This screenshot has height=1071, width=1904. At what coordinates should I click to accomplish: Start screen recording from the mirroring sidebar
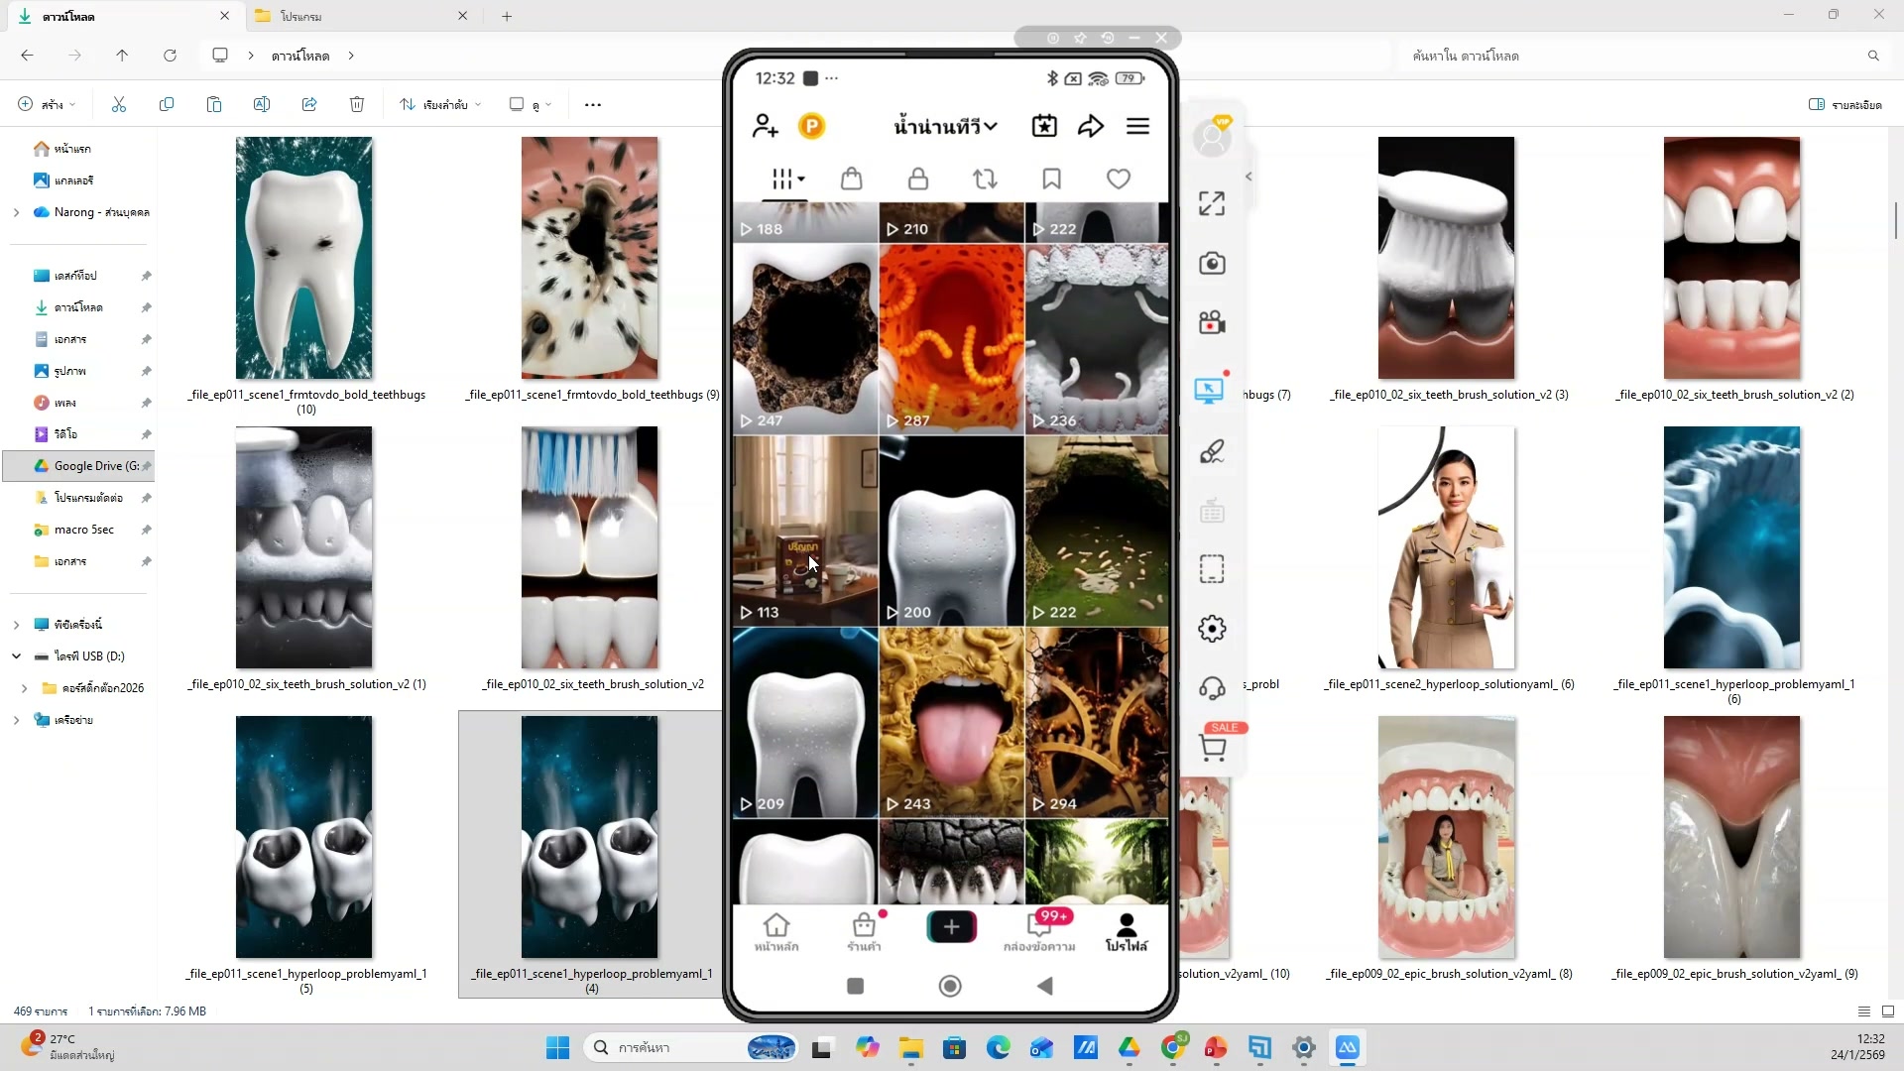click(1212, 322)
